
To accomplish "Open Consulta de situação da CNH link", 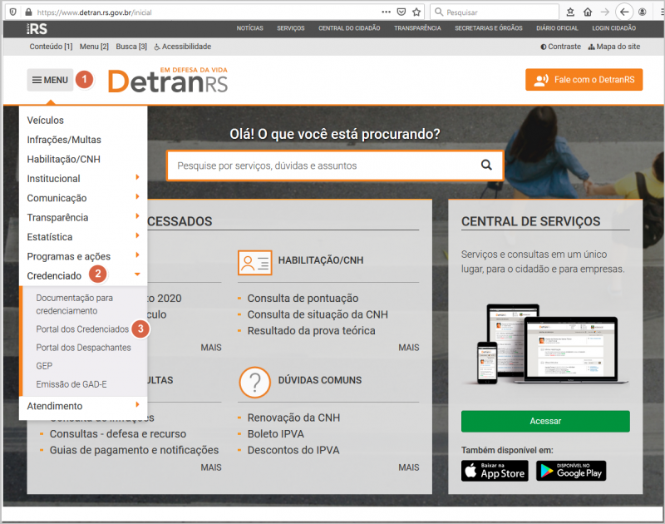I will click(318, 314).
